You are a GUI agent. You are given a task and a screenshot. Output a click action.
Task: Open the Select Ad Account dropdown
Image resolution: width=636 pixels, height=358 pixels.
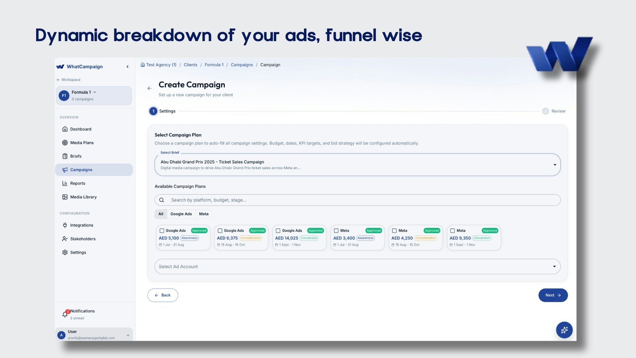click(357, 267)
